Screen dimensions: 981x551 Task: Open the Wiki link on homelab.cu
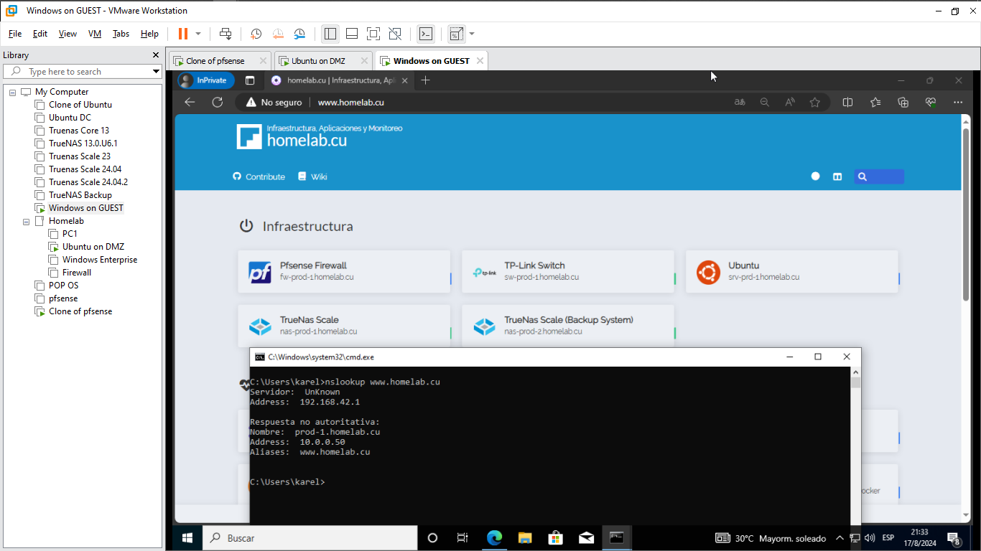pos(312,176)
